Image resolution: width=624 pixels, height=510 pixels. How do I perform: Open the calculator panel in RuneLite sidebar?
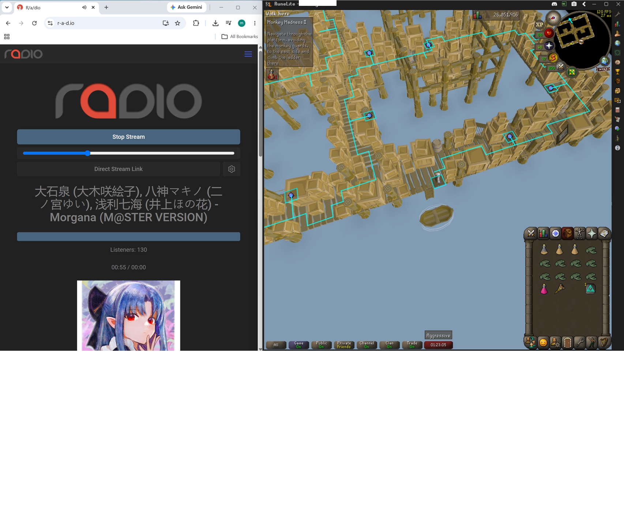617,110
